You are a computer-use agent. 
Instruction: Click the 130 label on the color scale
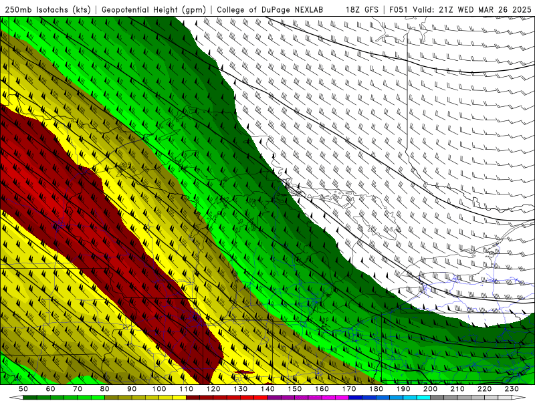[x=241, y=389]
